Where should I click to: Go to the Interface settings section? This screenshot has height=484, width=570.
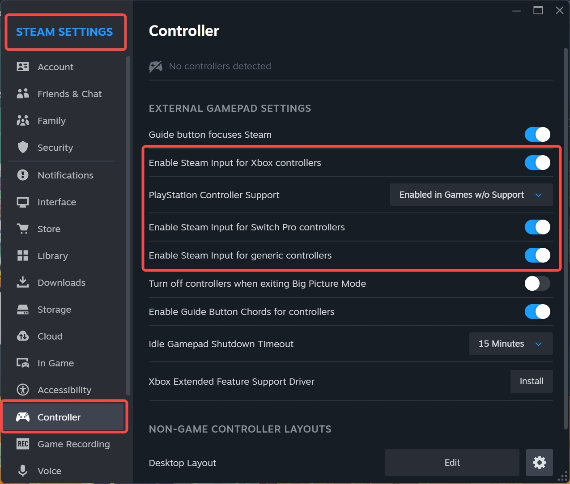(56, 202)
